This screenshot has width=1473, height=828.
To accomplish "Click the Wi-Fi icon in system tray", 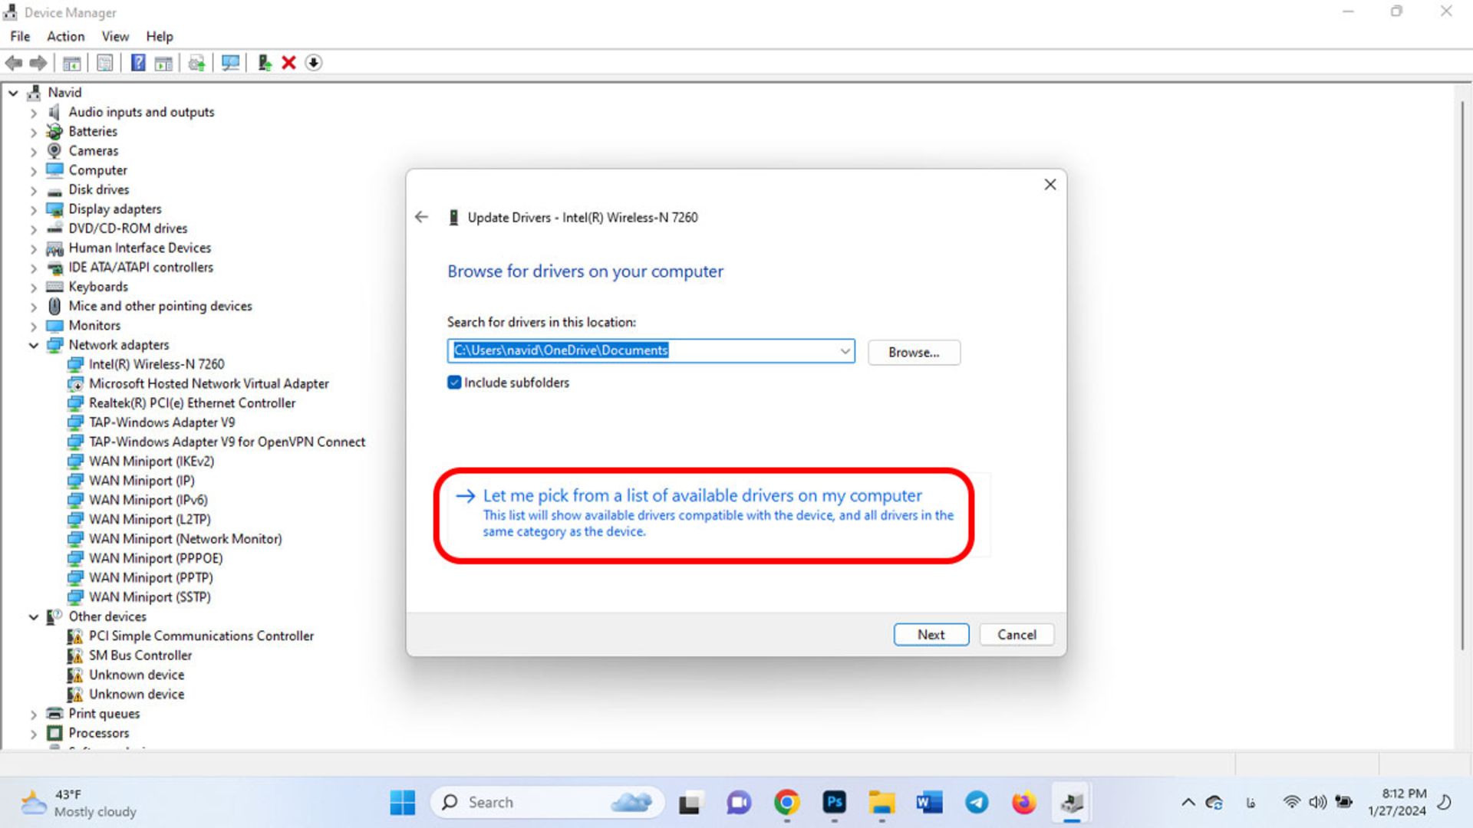I will coord(1292,802).
